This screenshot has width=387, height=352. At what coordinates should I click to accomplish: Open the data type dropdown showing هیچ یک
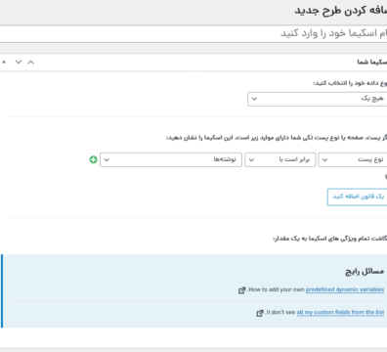click(318, 99)
